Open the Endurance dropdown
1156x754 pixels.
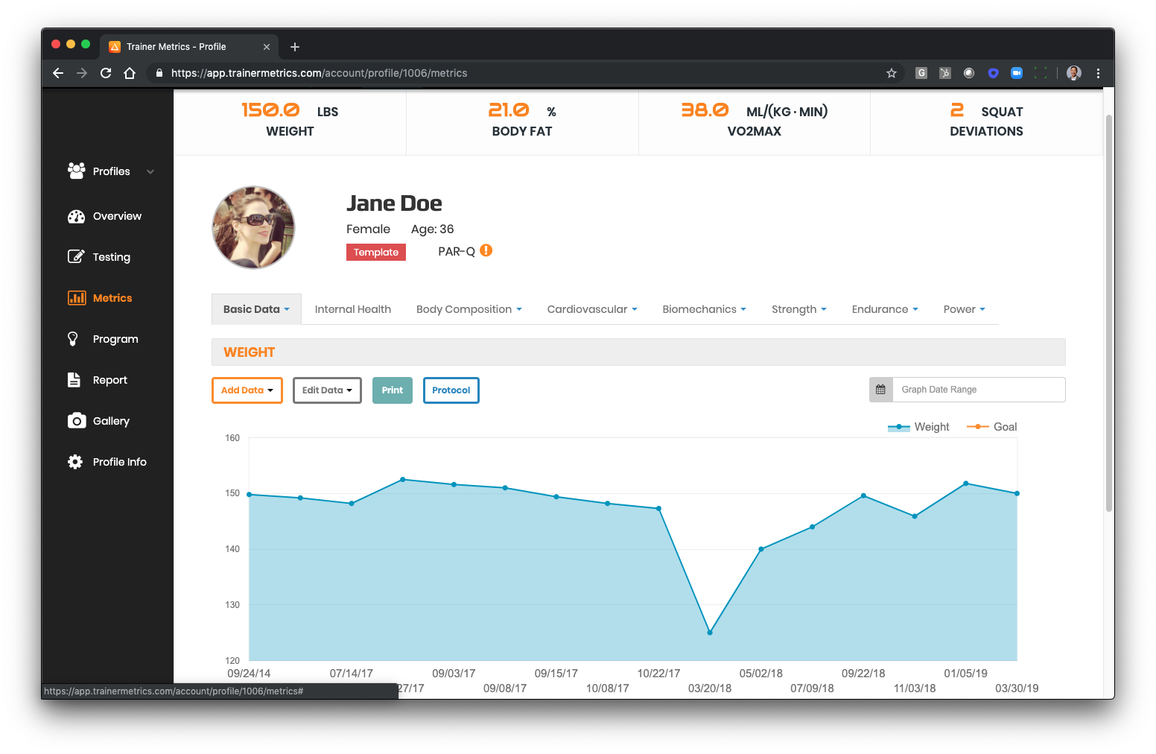coord(885,309)
